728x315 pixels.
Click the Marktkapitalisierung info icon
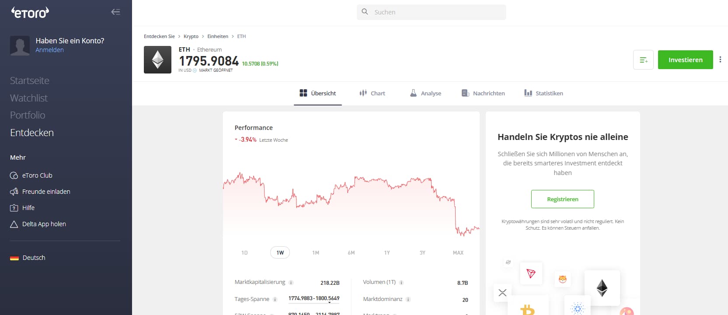point(291,283)
